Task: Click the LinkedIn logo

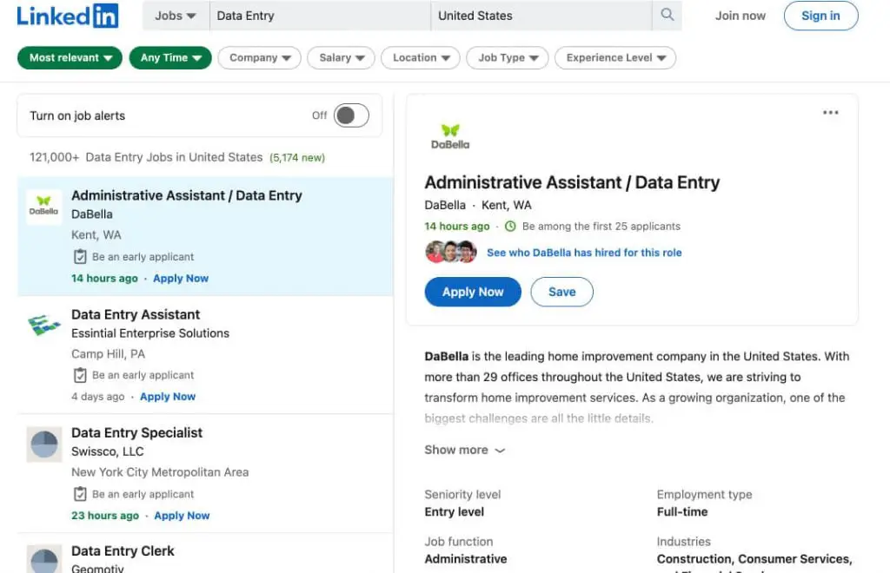Action: tap(68, 16)
